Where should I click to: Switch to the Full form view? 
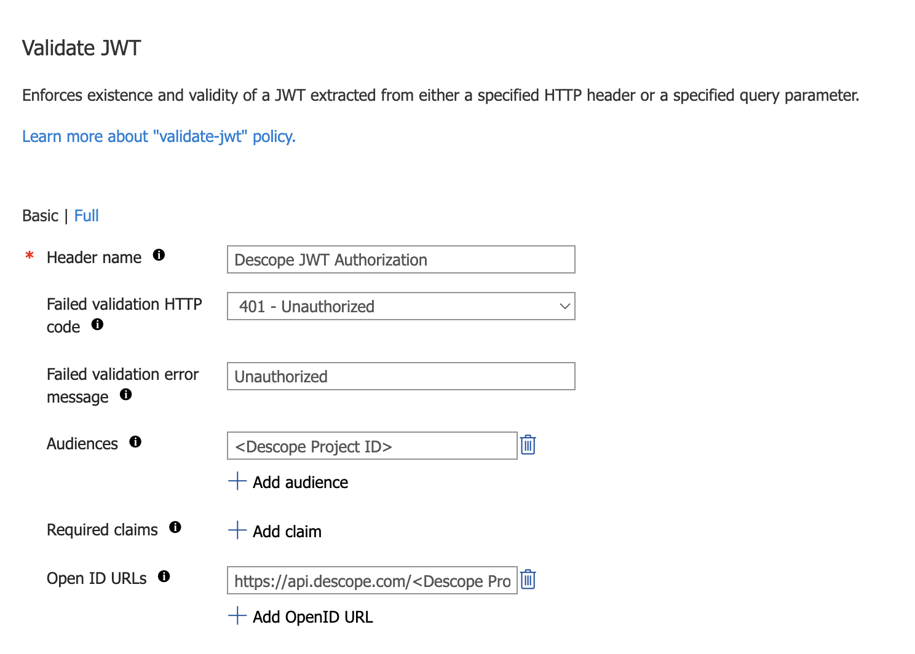tap(86, 216)
